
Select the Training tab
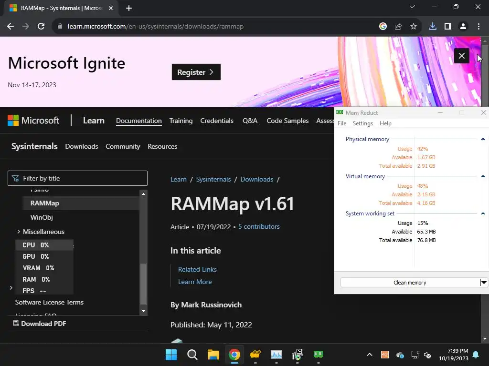(x=181, y=121)
